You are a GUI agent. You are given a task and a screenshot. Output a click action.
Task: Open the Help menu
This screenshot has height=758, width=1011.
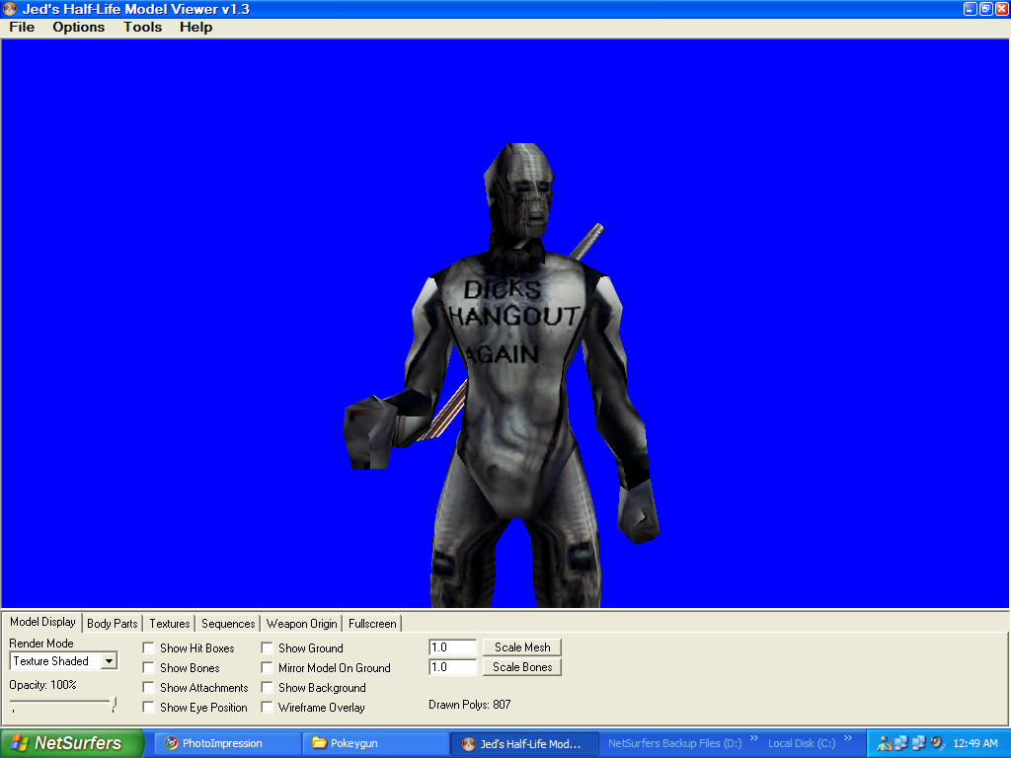(x=196, y=27)
